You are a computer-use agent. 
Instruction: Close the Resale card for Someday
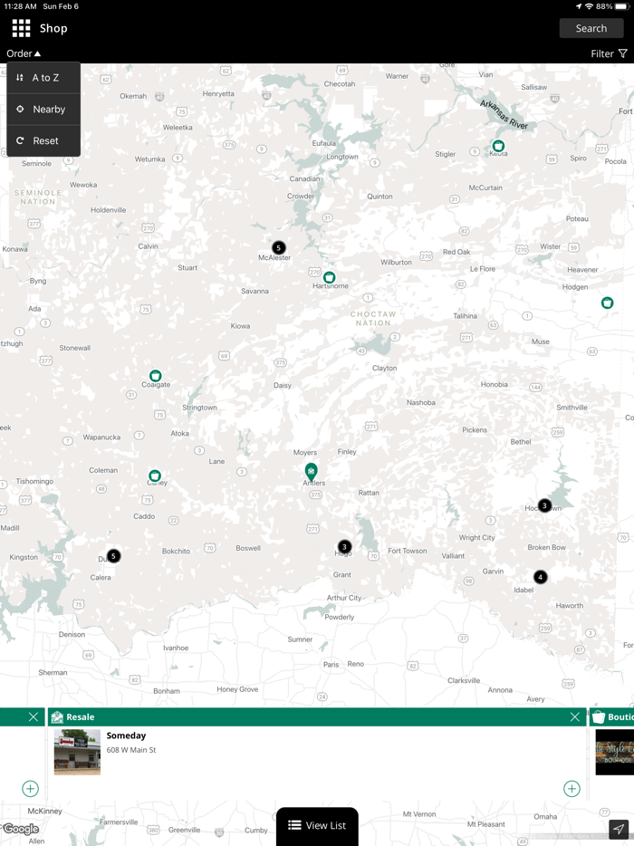(574, 716)
